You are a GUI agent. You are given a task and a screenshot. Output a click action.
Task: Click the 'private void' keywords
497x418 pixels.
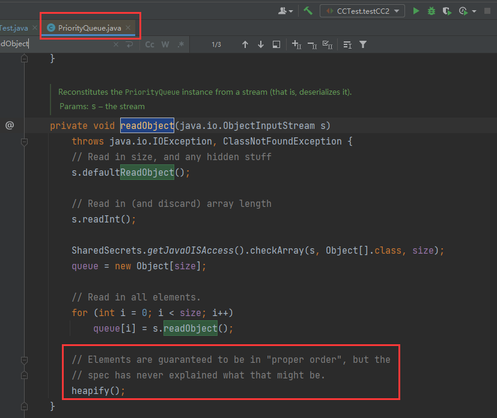[x=82, y=125]
